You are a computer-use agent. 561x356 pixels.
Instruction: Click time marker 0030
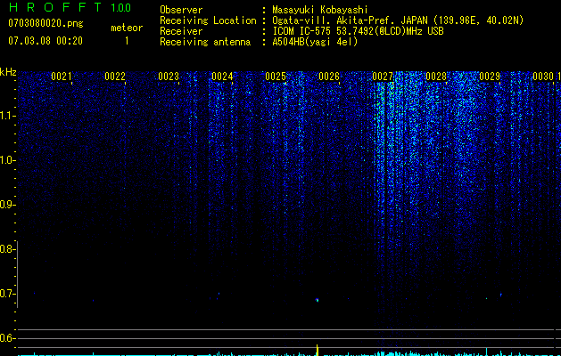pos(543,76)
